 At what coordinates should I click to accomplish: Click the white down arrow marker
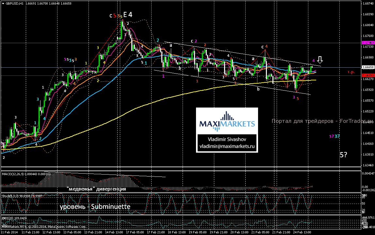point(320,60)
